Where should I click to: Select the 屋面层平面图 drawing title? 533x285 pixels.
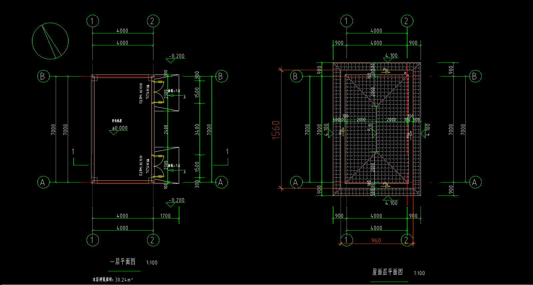[x=388, y=272]
